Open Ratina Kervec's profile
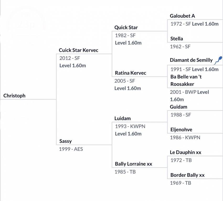 coord(130,73)
